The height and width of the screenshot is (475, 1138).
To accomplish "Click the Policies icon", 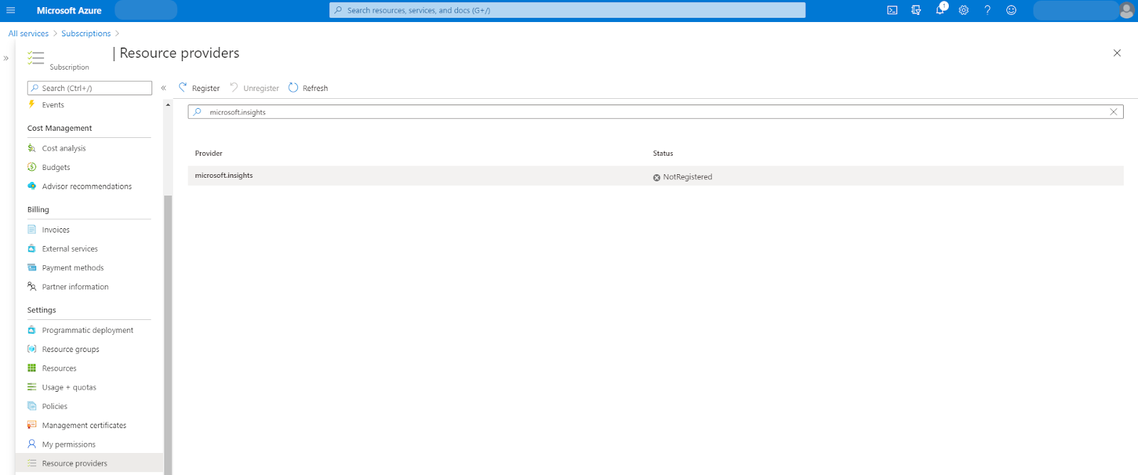I will coord(31,406).
